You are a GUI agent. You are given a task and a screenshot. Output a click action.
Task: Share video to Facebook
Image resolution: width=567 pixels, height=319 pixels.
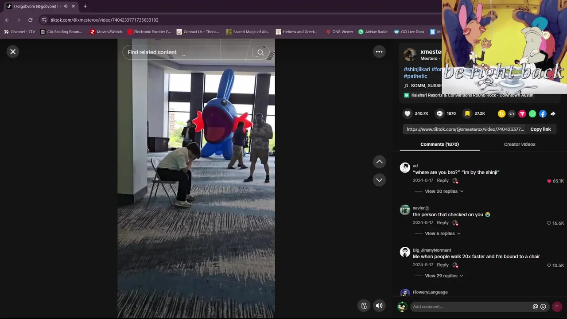click(543, 114)
